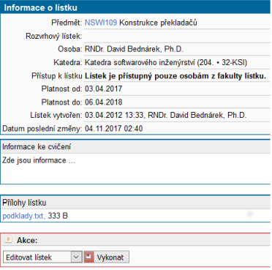Click the Zde jsou informace text area
The width and height of the screenshot is (272, 270).
[x=135, y=168]
